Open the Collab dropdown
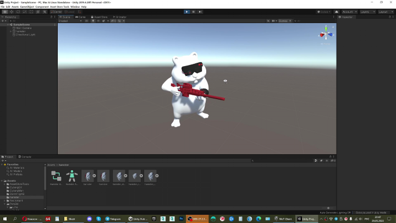This screenshot has height=223, width=396. click(x=324, y=12)
